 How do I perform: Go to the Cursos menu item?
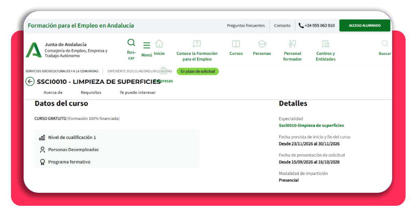tap(236, 53)
